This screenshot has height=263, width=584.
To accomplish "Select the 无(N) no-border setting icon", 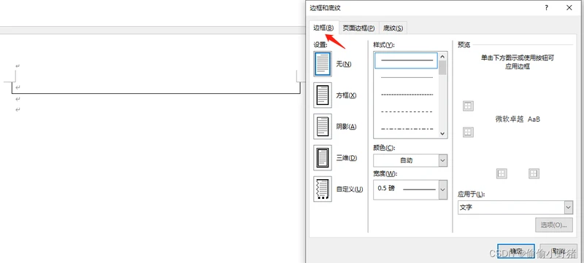I will click(323, 64).
